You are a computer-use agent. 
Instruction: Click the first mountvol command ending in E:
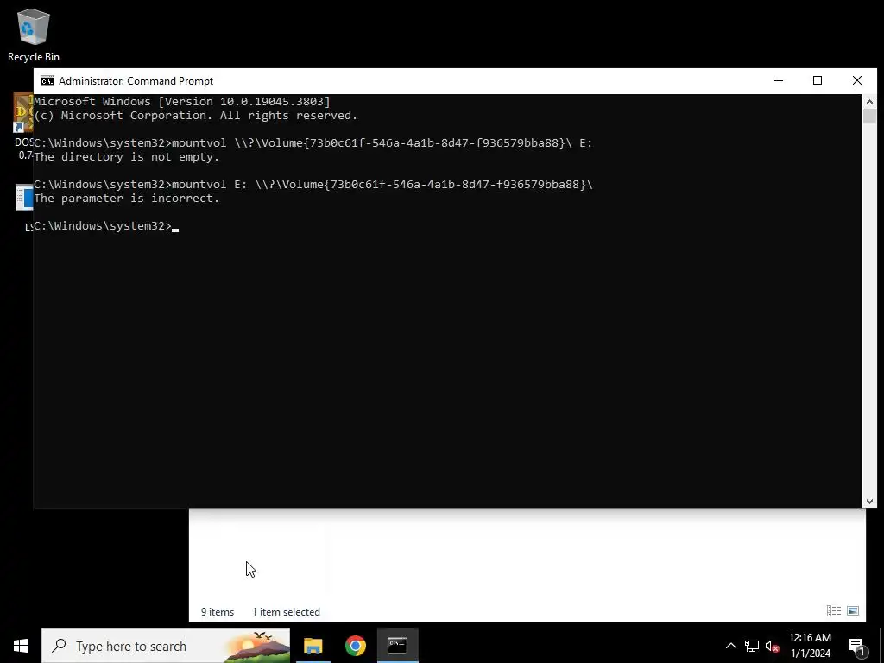(x=313, y=143)
